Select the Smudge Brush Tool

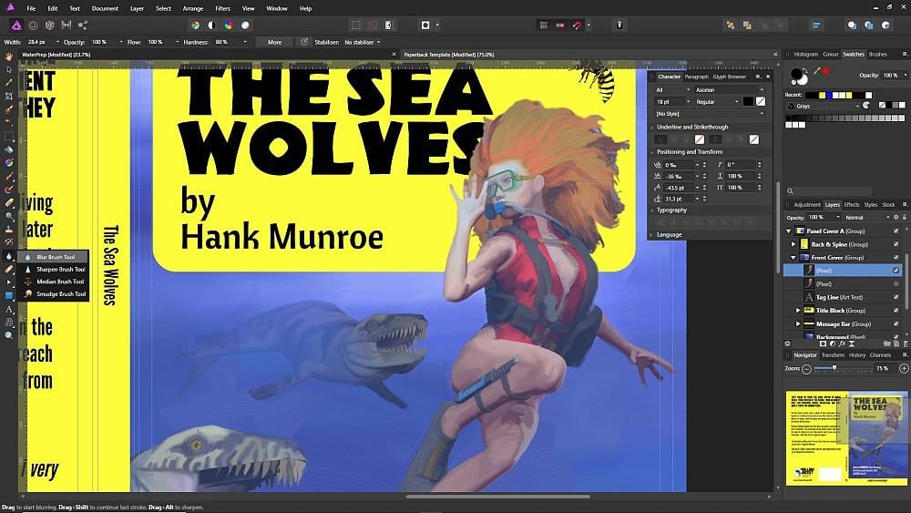click(x=54, y=294)
